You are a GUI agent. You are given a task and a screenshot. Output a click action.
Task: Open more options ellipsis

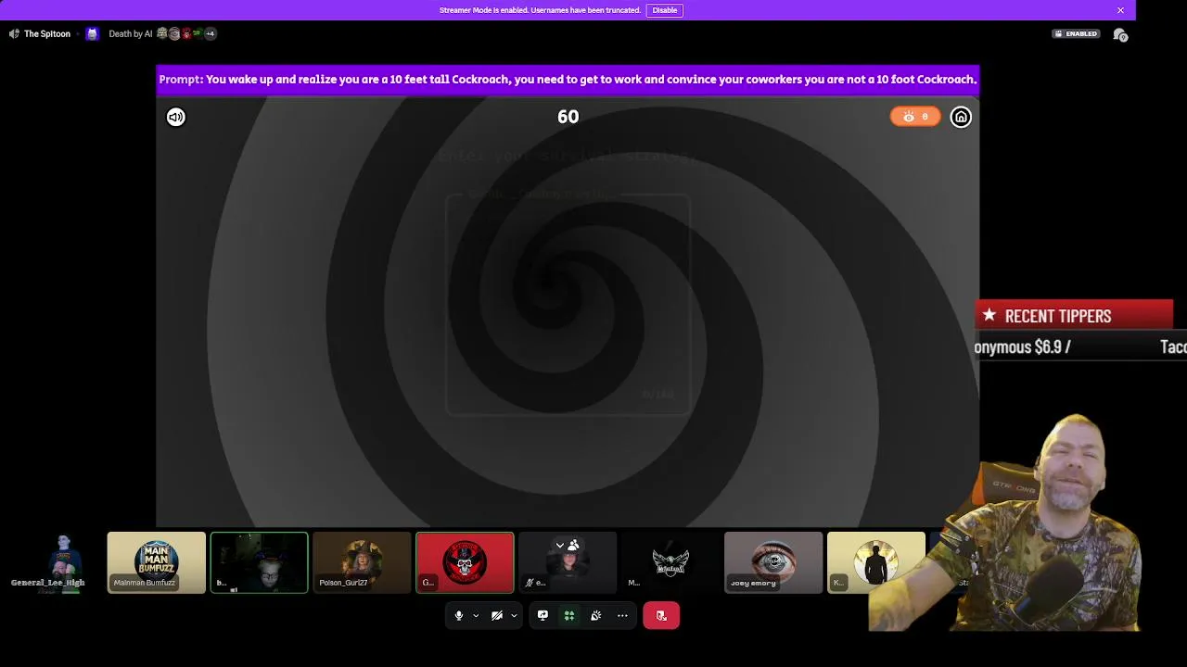coord(622,615)
